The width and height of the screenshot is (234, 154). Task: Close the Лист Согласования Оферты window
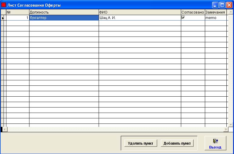coord(229,5)
